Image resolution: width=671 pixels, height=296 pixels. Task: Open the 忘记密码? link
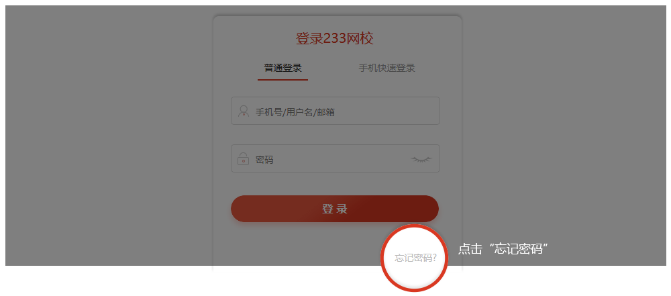[415, 258]
